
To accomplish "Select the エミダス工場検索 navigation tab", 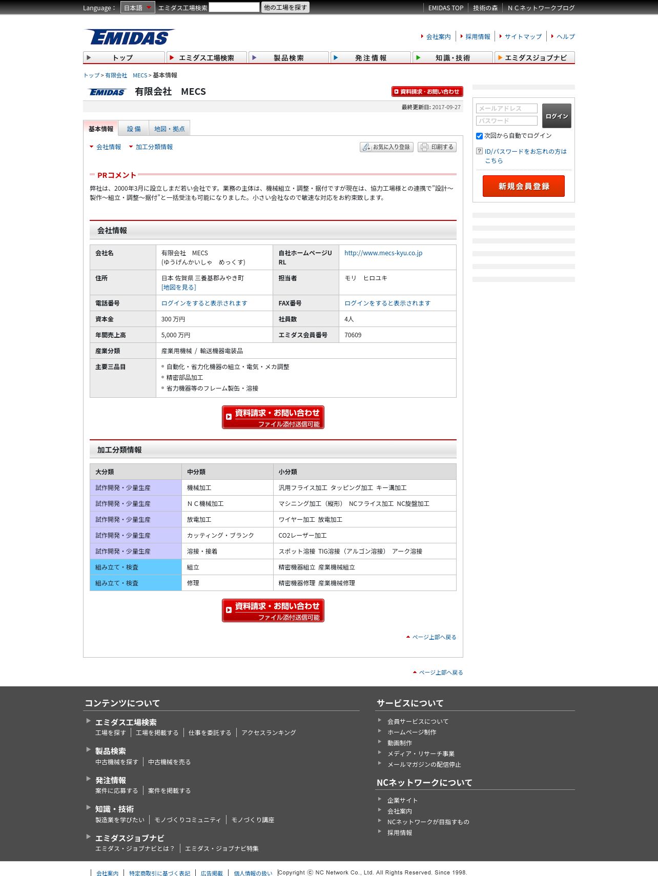I will coord(207,57).
